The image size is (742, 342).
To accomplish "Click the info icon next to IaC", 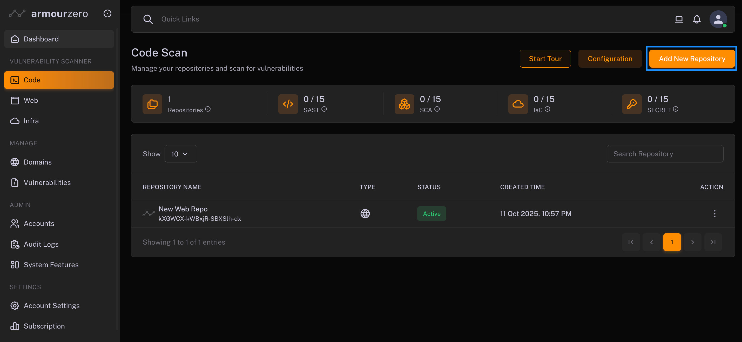I will point(547,109).
